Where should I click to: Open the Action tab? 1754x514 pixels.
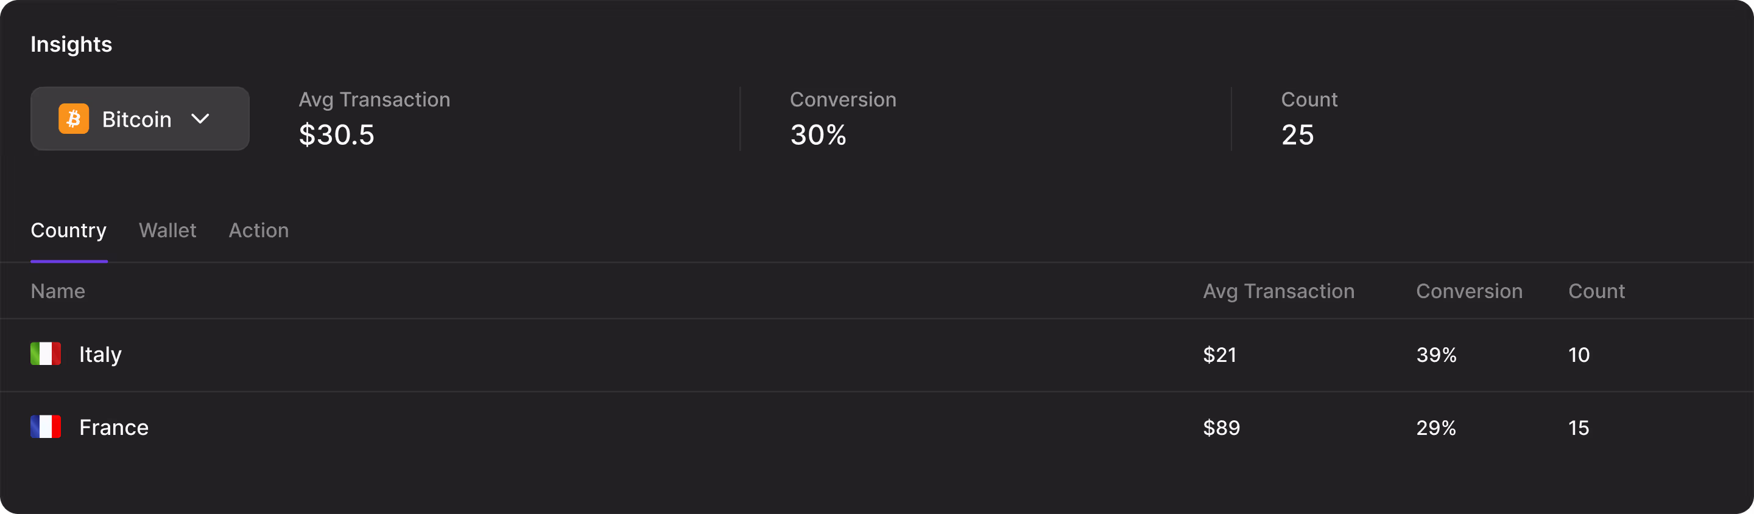[x=259, y=231]
